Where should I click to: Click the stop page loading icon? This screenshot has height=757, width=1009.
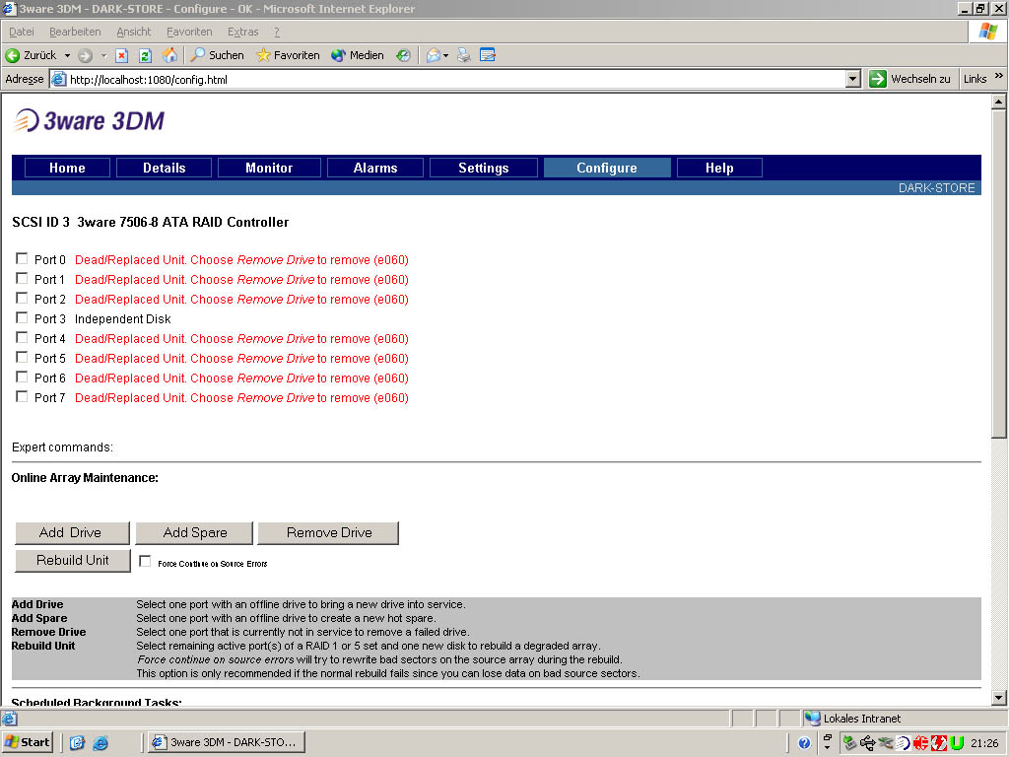(x=122, y=55)
